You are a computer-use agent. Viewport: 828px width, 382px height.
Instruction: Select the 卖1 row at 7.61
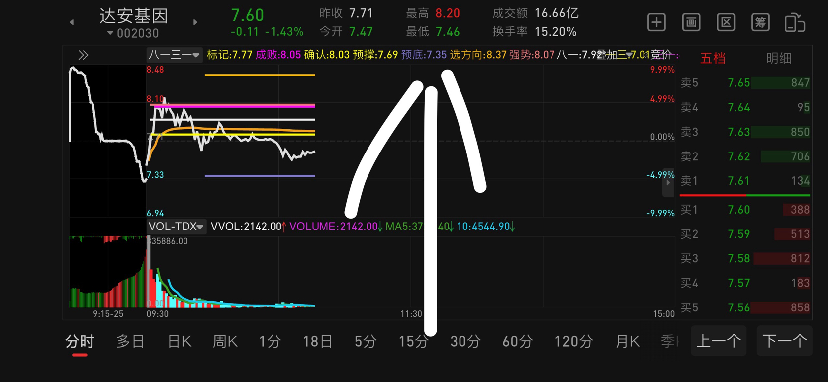click(745, 181)
